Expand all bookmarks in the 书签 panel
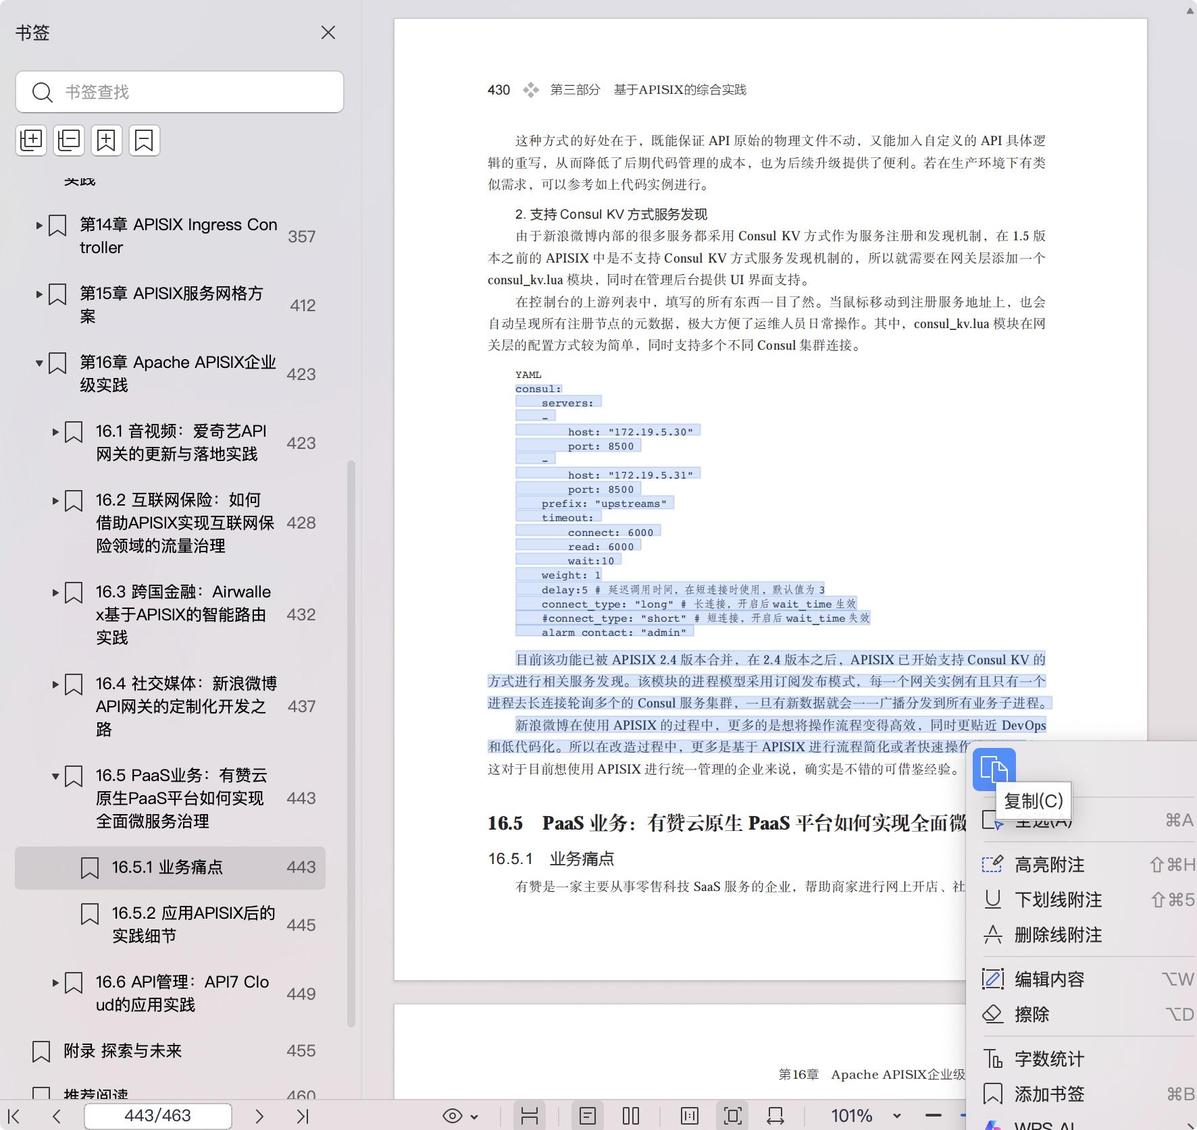This screenshot has width=1197, height=1130. click(x=31, y=140)
